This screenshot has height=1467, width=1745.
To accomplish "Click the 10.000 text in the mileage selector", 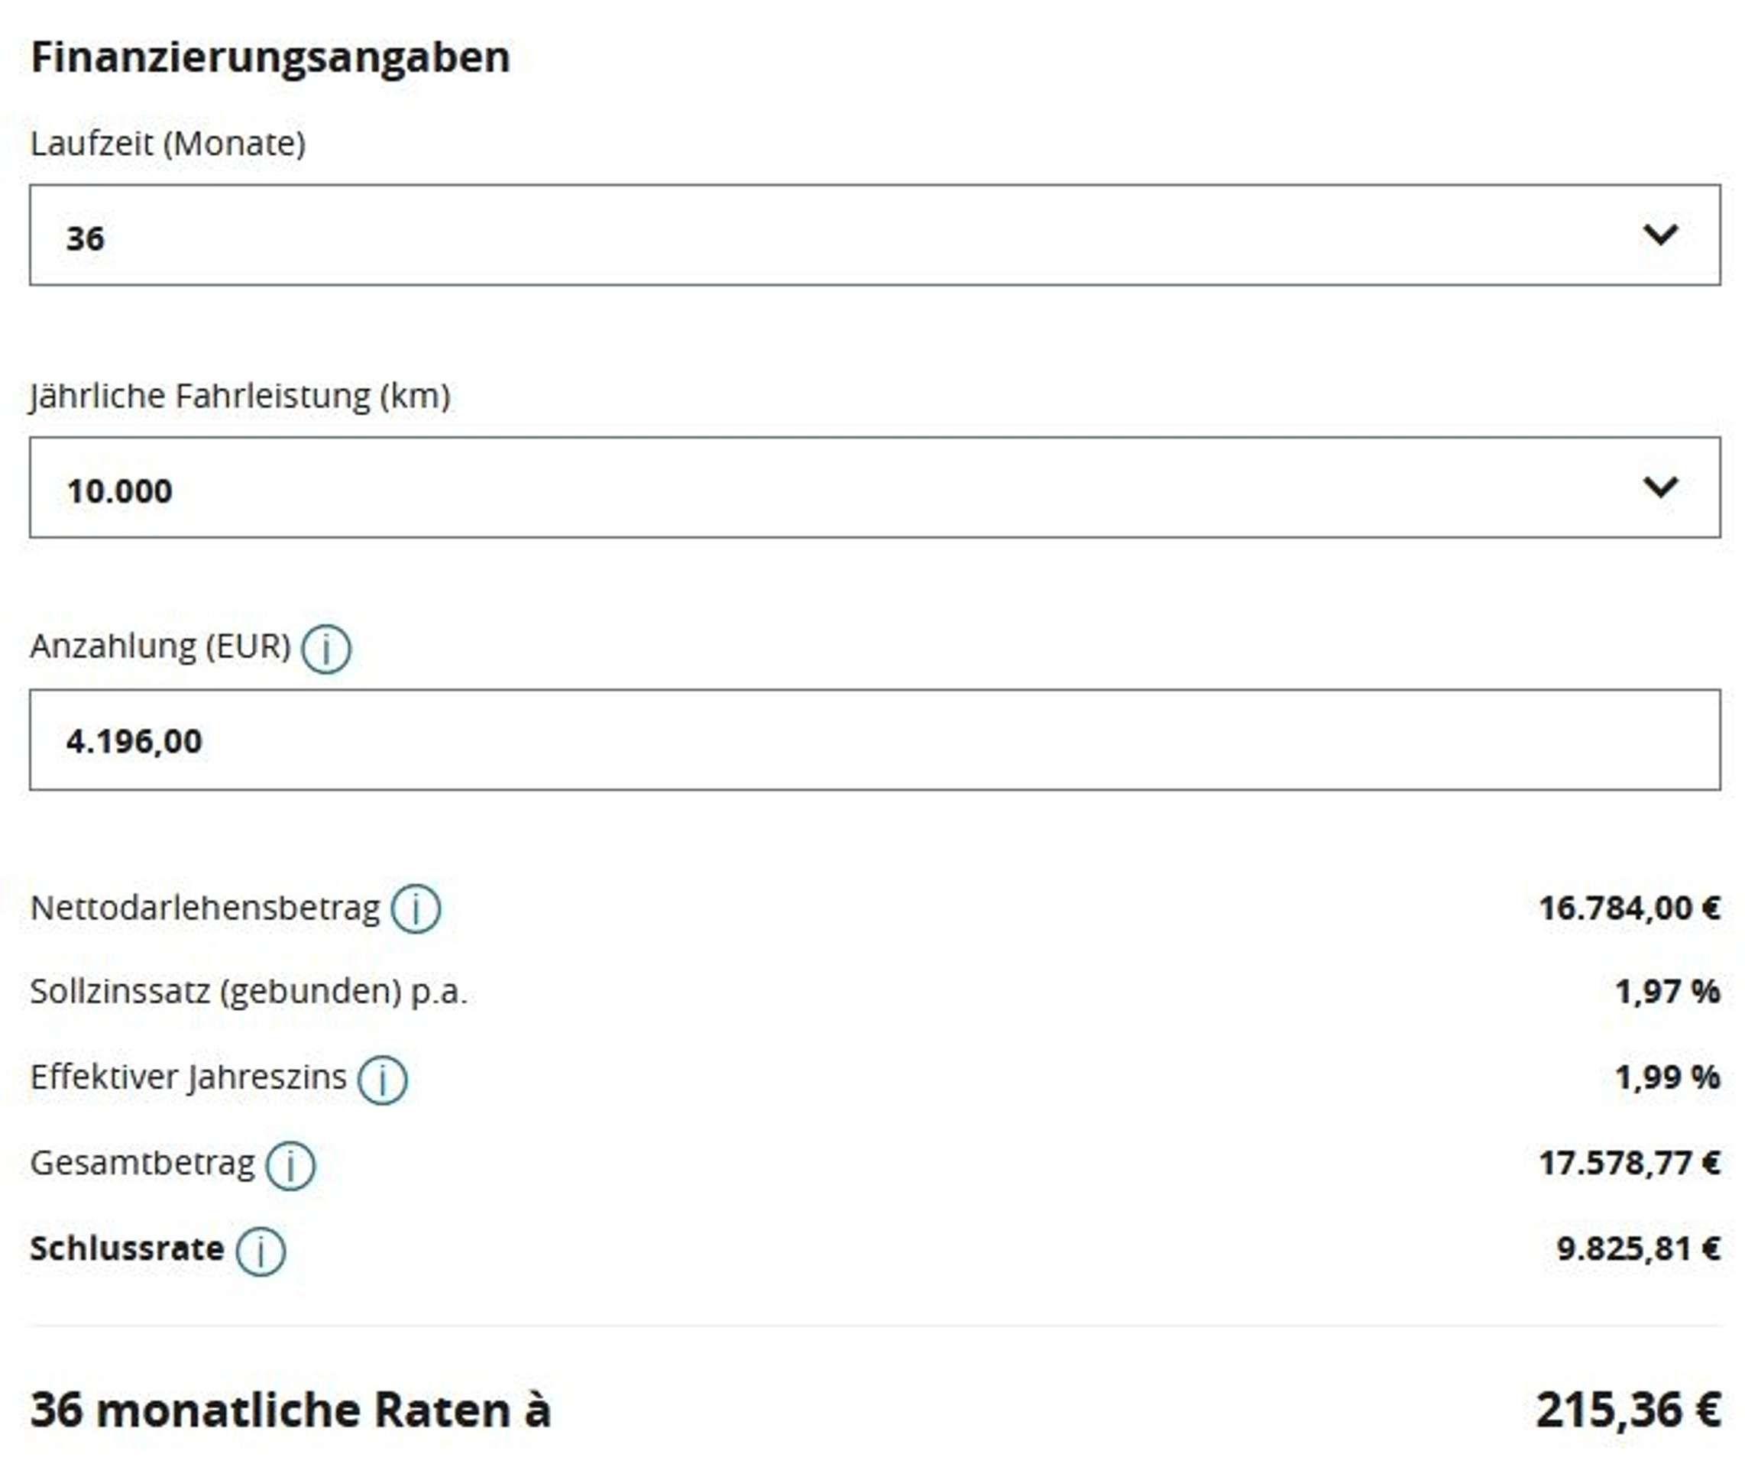I will (x=120, y=491).
